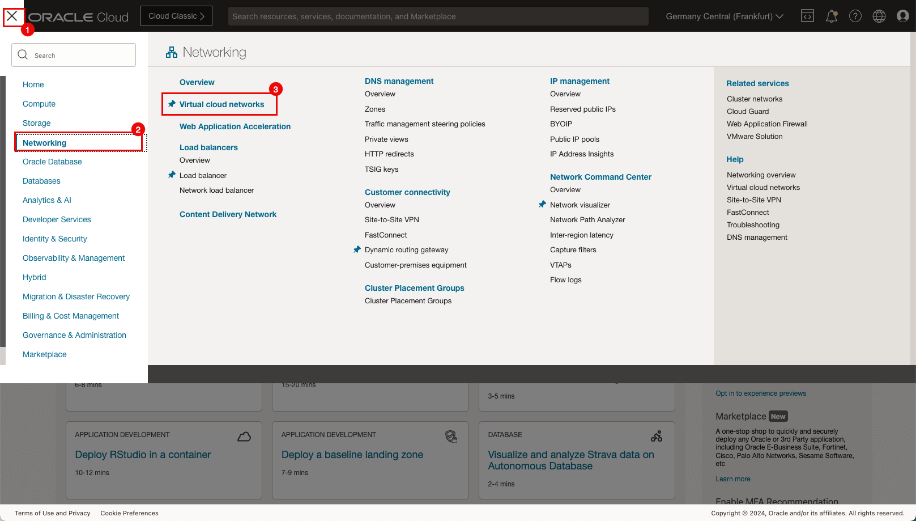Unpin the Load balancer pin icon

pyautogui.click(x=172, y=175)
